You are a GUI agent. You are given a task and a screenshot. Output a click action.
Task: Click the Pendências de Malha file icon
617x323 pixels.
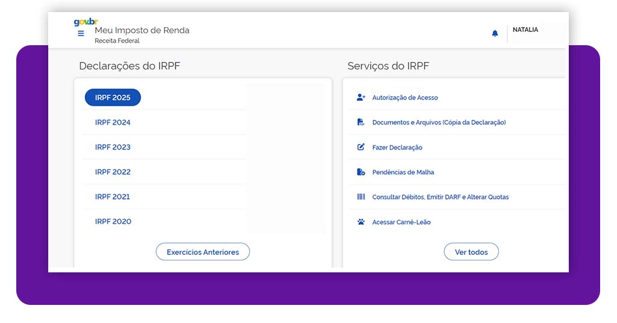pyautogui.click(x=361, y=172)
